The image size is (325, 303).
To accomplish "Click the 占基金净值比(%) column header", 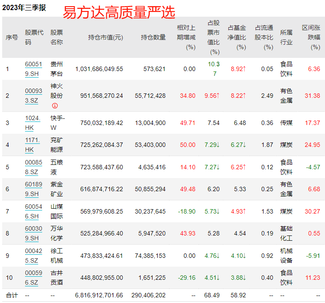I will 237,37.
